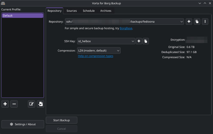Open the Compression dropdown showing LZ4

click(99, 51)
